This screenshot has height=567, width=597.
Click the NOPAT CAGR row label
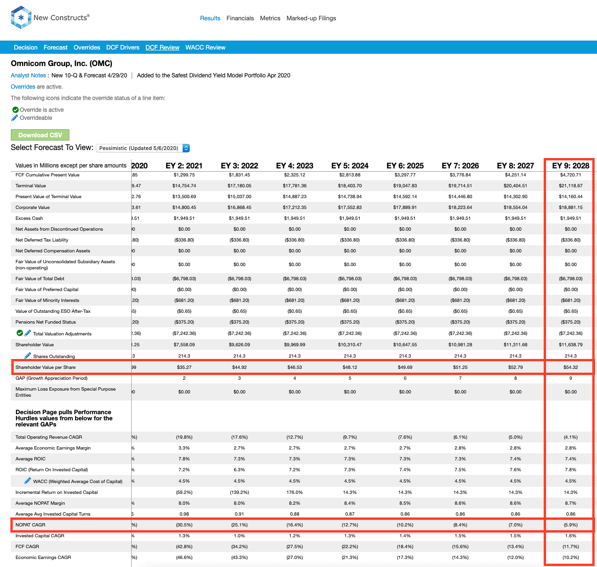pyautogui.click(x=30, y=525)
